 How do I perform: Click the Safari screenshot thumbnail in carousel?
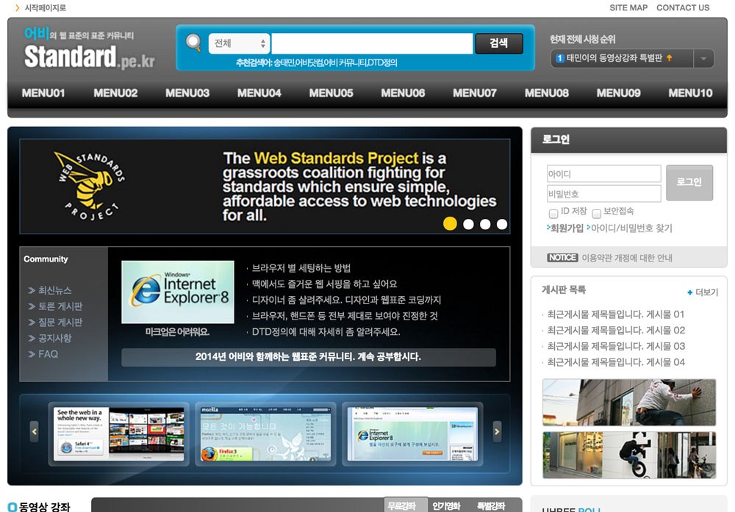pyautogui.click(x=118, y=434)
